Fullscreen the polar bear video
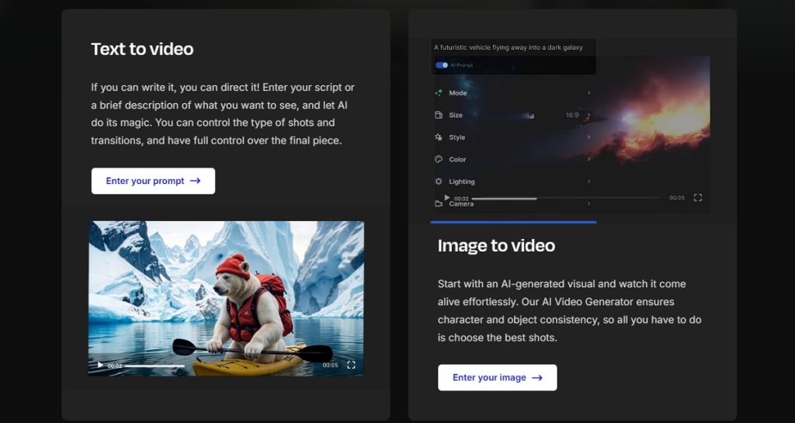The image size is (795, 423). click(351, 365)
